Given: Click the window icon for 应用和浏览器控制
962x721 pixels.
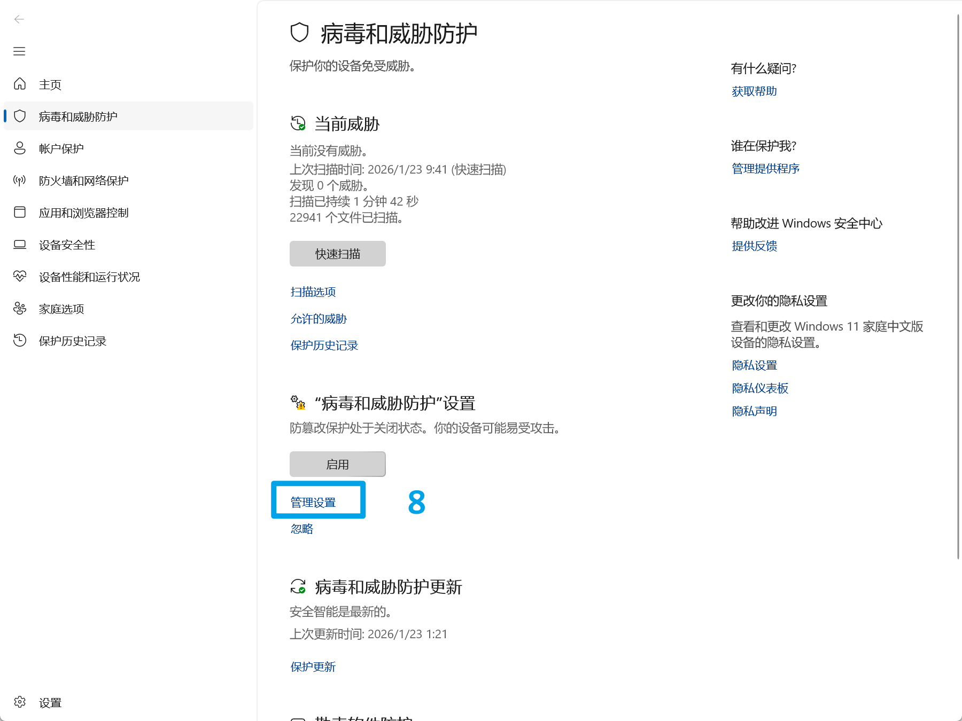Looking at the screenshot, I should point(20,212).
